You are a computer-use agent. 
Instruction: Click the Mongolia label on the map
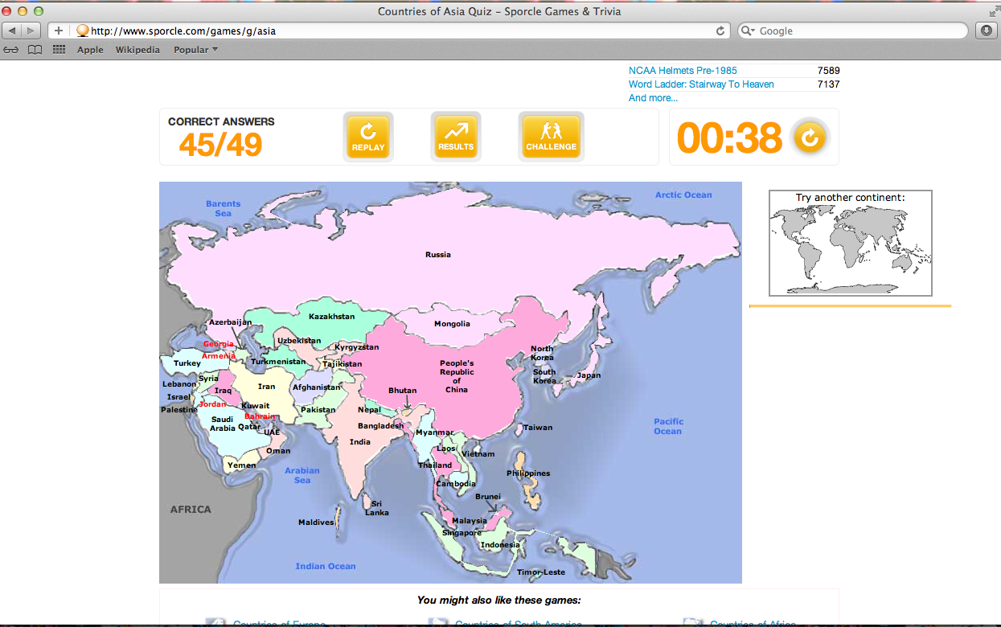(452, 324)
